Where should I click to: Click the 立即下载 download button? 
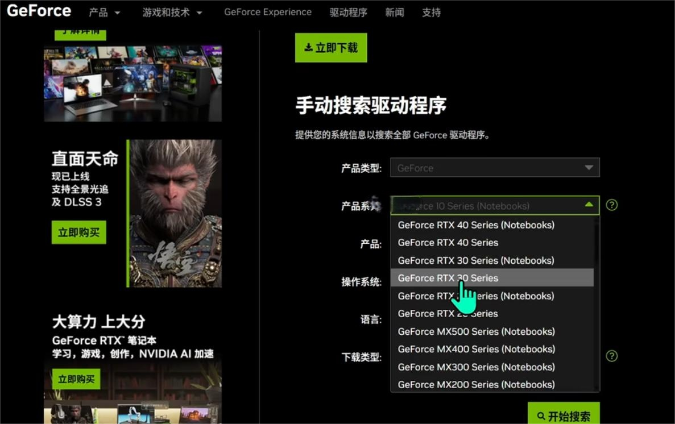click(331, 48)
